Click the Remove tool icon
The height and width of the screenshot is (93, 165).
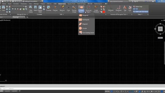pyautogui.click(x=62, y=9)
